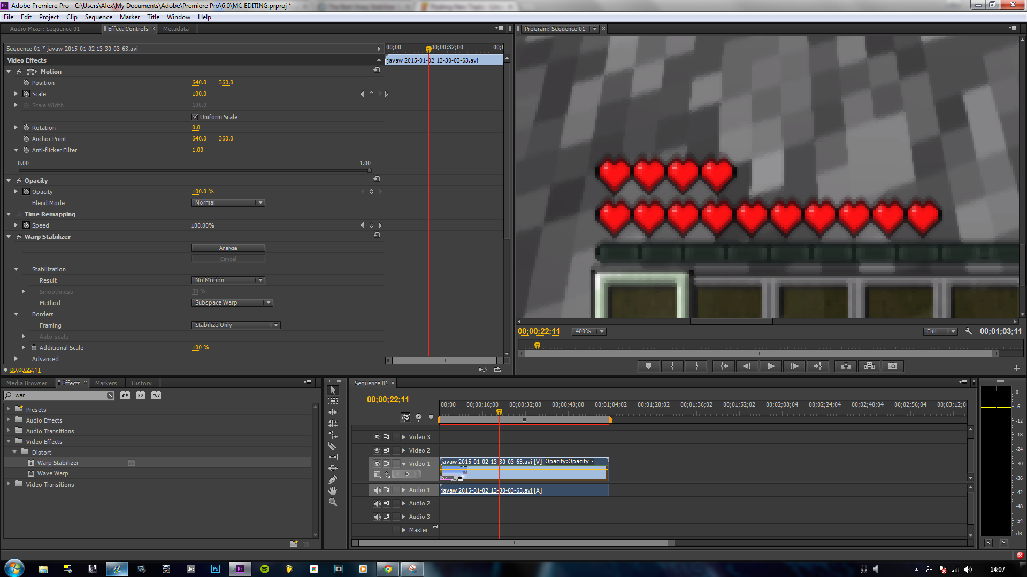Image resolution: width=1027 pixels, height=577 pixels.
Task: Select the Ripple Edit tool
Action: click(333, 412)
